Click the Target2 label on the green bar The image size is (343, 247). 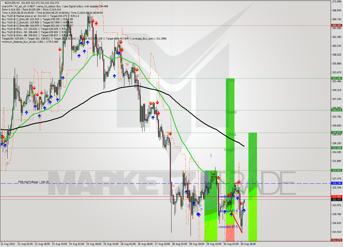pyautogui.click(x=231, y=112)
